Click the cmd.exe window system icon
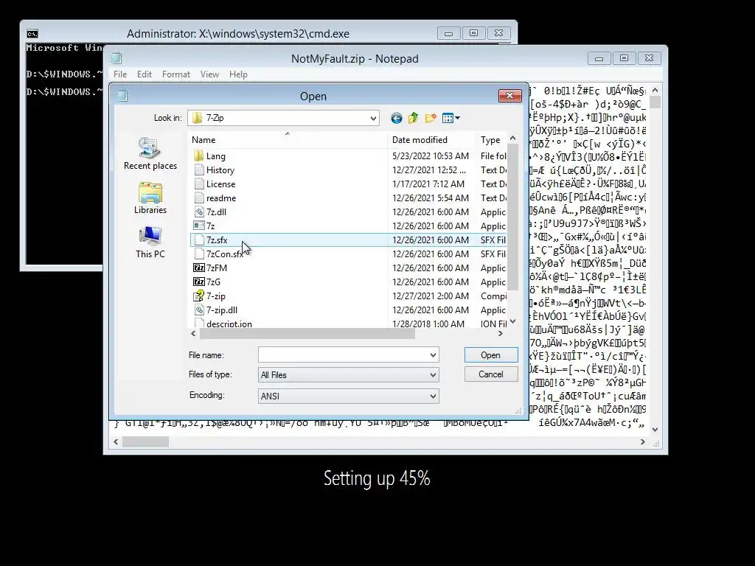The width and height of the screenshot is (755, 566). point(32,34)
